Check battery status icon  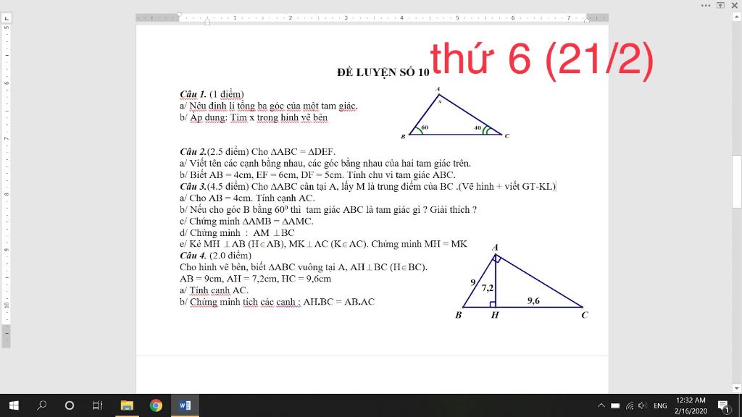615,405
